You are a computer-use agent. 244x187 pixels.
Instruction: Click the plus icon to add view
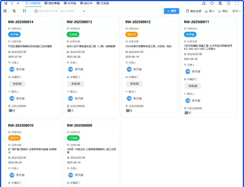(17, 3)
